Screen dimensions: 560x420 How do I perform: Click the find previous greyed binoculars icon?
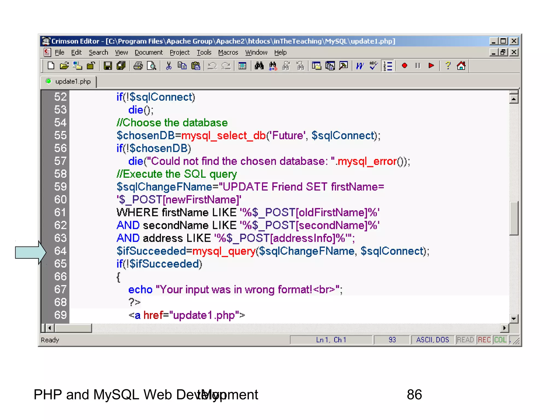(300, 66)
